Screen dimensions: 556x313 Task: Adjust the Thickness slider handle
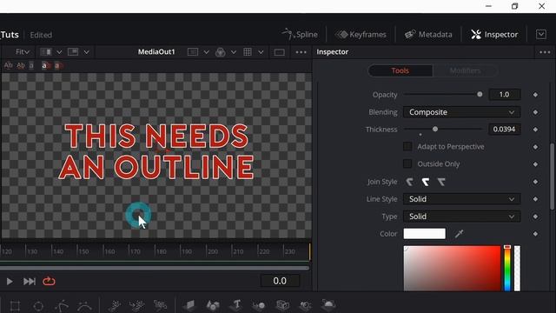435,130
